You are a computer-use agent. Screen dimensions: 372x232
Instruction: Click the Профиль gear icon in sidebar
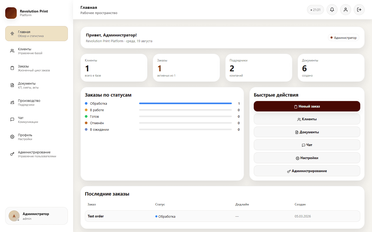pyautogui.click(x=12, y=137)
